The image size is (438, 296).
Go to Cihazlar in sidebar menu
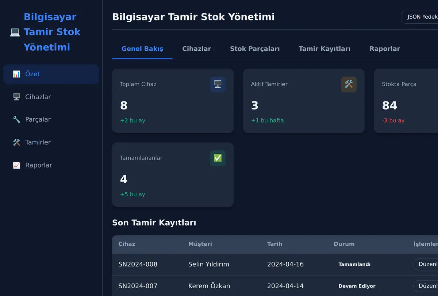pos(51,97)
